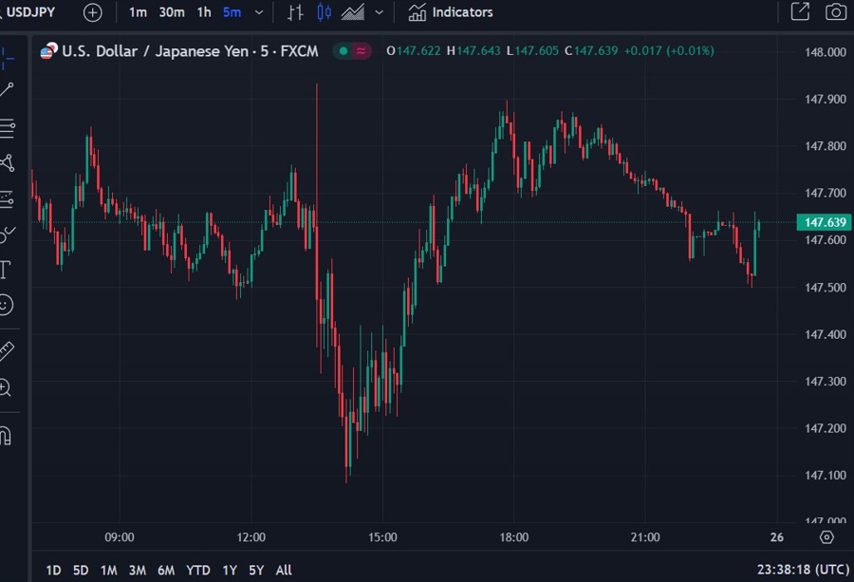Click the open value O147.622
The image size is (854, 582).
(414, 50)
